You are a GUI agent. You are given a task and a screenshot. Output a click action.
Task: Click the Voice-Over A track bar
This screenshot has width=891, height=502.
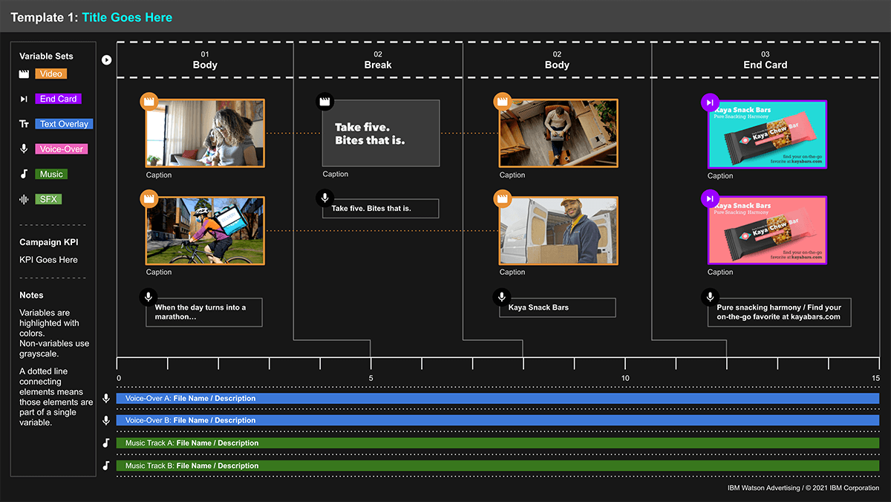tap(497, 399)
